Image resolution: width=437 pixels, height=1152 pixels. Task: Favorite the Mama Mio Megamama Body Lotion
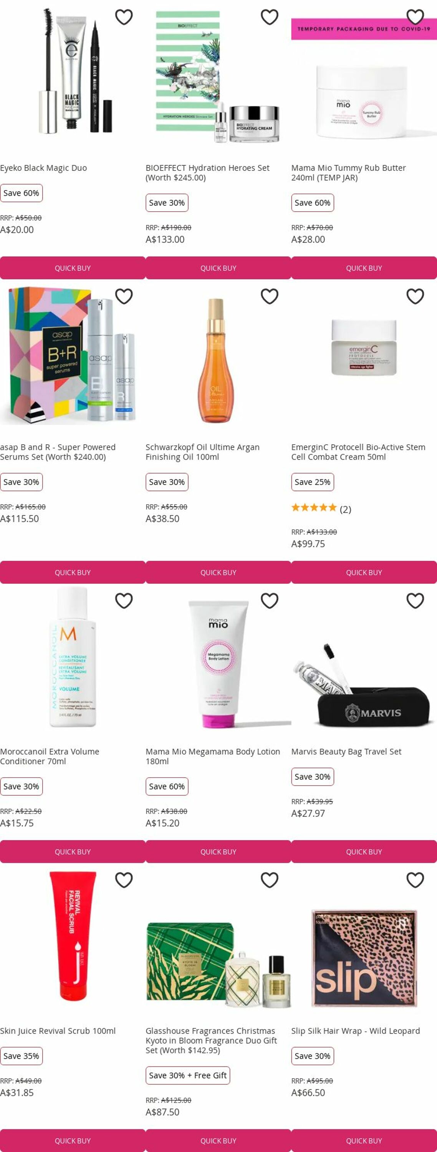pyautogui.click(x=269, y=601)
